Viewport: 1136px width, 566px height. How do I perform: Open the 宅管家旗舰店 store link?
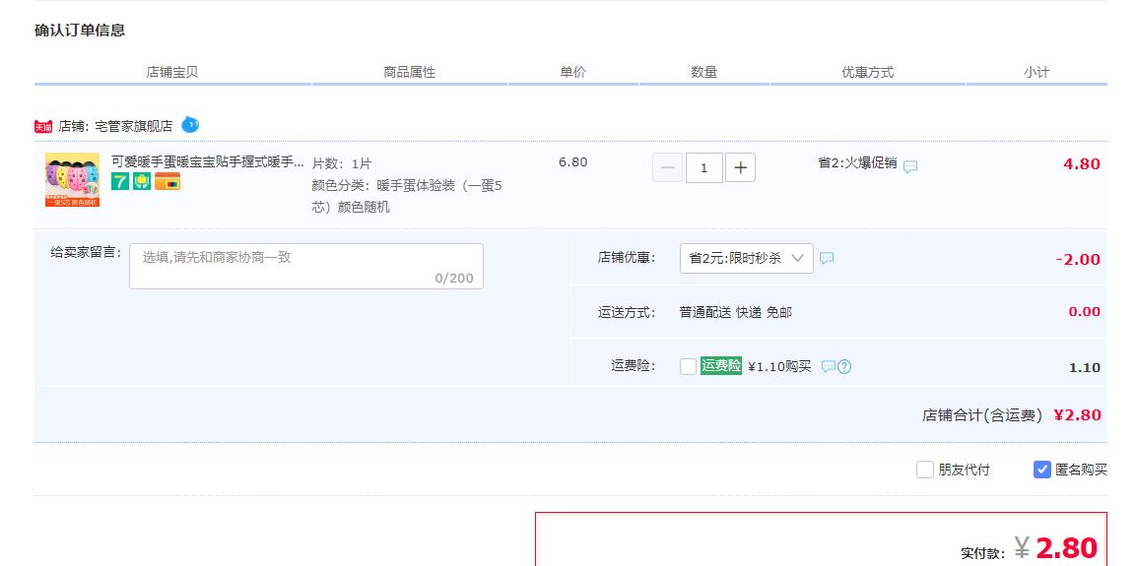coord(134,126)
